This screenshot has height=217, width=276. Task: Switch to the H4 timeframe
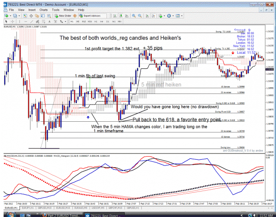point(102,22)
